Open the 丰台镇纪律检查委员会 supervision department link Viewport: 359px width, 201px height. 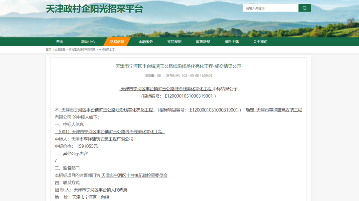[135, 175]
